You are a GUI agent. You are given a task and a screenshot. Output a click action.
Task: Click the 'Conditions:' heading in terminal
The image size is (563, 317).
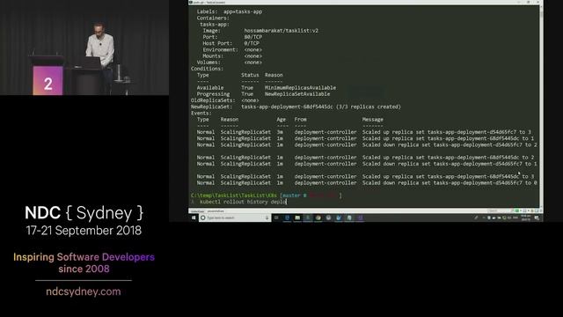tap(207, 69)
